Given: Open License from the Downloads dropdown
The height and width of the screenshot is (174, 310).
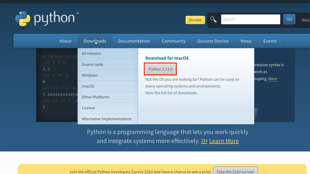Looking at the screenshot, I should point(108,108).
